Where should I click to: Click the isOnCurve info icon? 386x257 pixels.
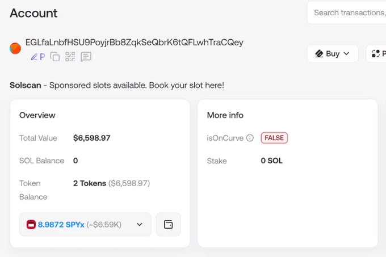click(x=250, y=138)
